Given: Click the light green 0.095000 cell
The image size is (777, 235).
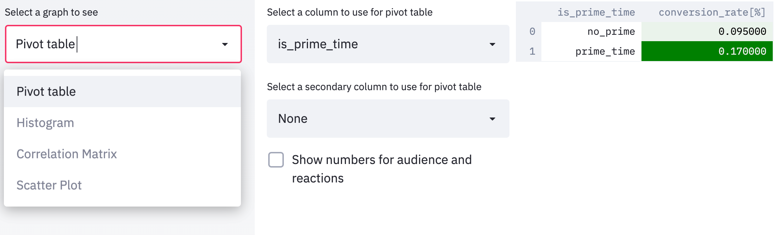Looking at the screenshot, I should point(707,32).
